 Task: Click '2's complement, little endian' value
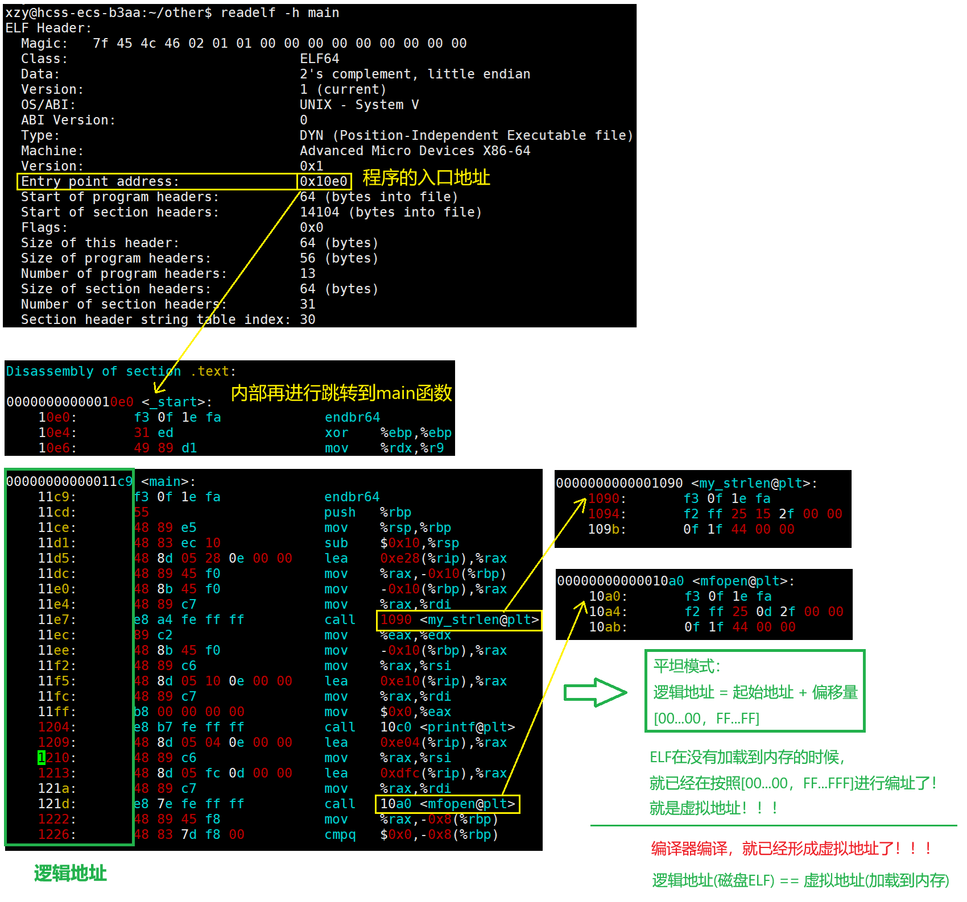click(x=415, y=74)
